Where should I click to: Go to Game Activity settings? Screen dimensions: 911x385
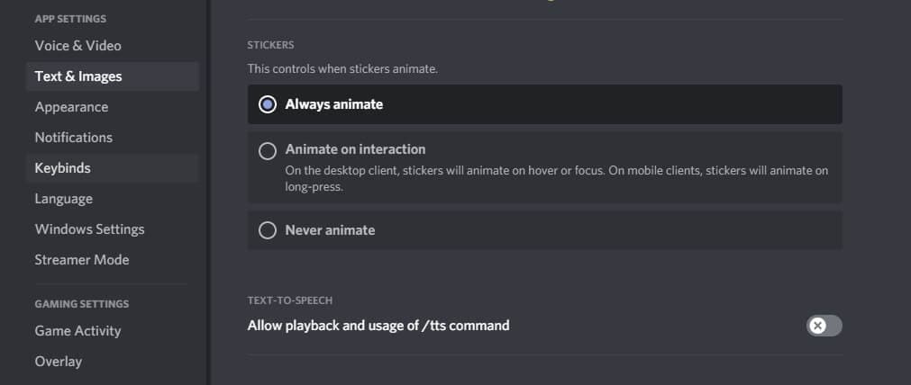(x=77, y=331)
